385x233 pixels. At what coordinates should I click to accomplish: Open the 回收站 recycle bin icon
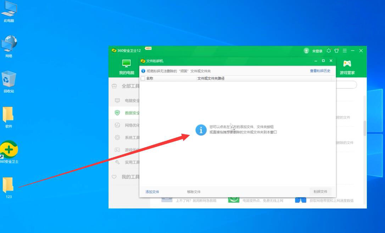9,82
